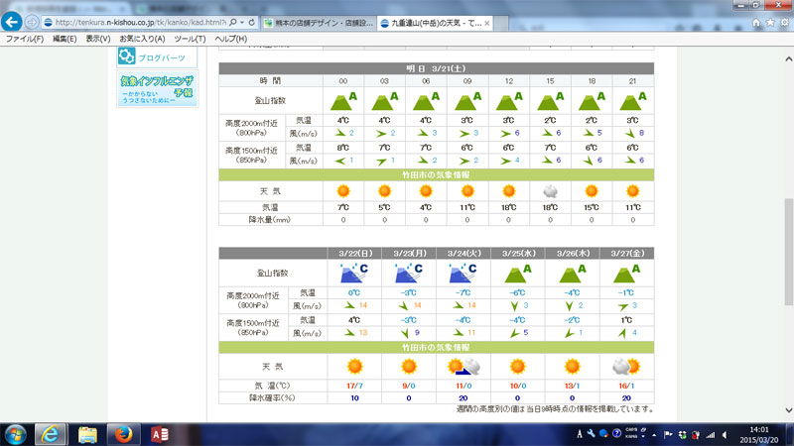Click the 17/7 temperature for 3/22
This screenshot has width=794, height=446.
point(354,386)
